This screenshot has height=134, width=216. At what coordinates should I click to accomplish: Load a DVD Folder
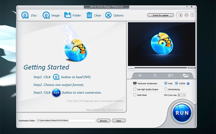point(73,15)
